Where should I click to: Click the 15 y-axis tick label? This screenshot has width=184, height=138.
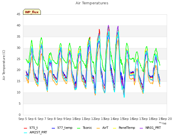(18, 81)
